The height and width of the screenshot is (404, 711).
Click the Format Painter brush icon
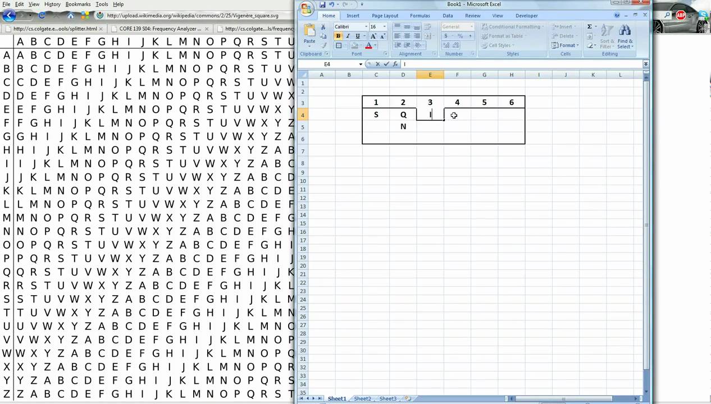pos(323,45)
